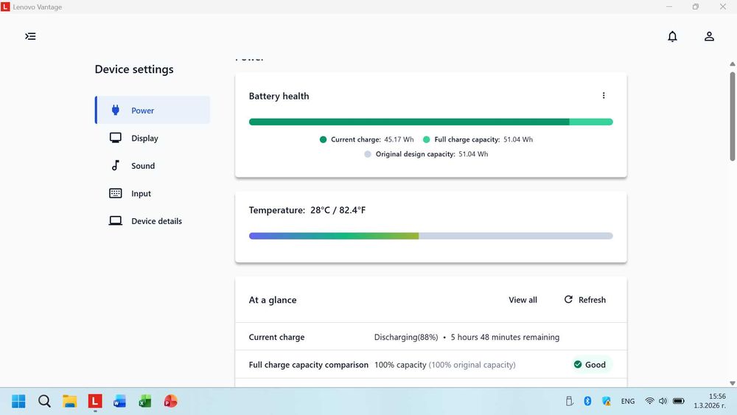
Task: Click the 45.17 Wh current charge value
Action: tap(399, 139)
